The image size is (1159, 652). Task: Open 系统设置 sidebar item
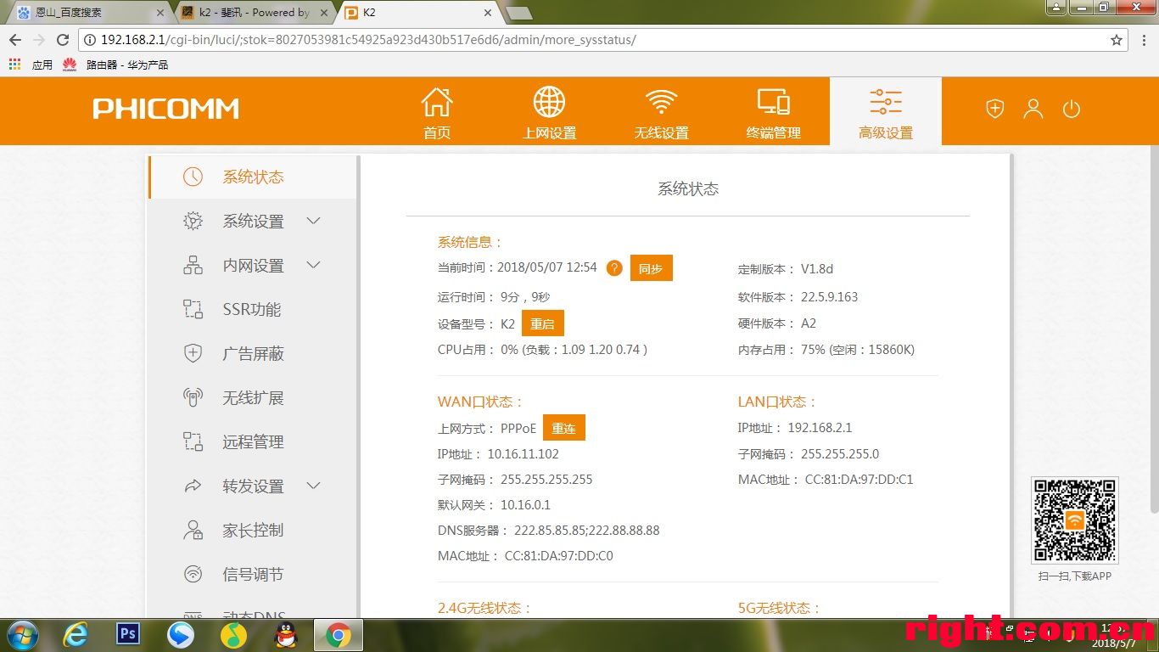point(253,221)
